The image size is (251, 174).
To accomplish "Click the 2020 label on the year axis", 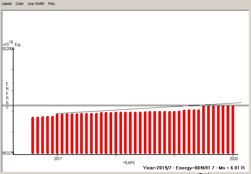I will click(233, 159).
